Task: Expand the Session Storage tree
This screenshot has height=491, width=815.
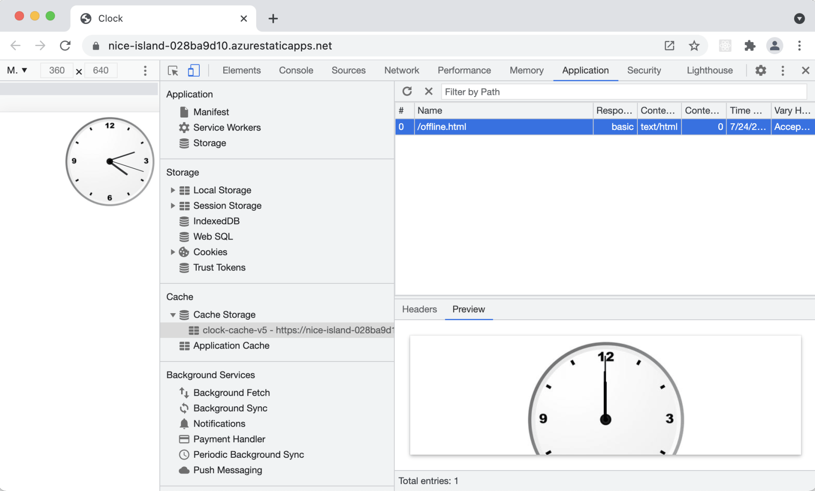Action: coord(173,206)
